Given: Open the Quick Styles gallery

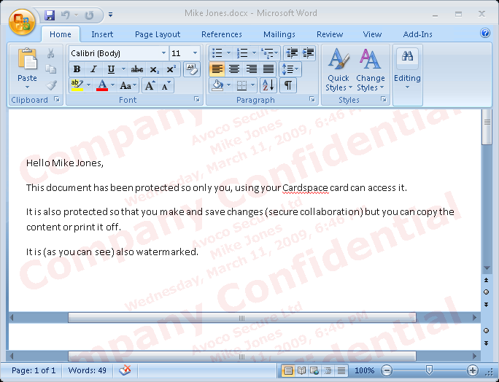Looking at the screenshot, I should [x=338, y=71].
